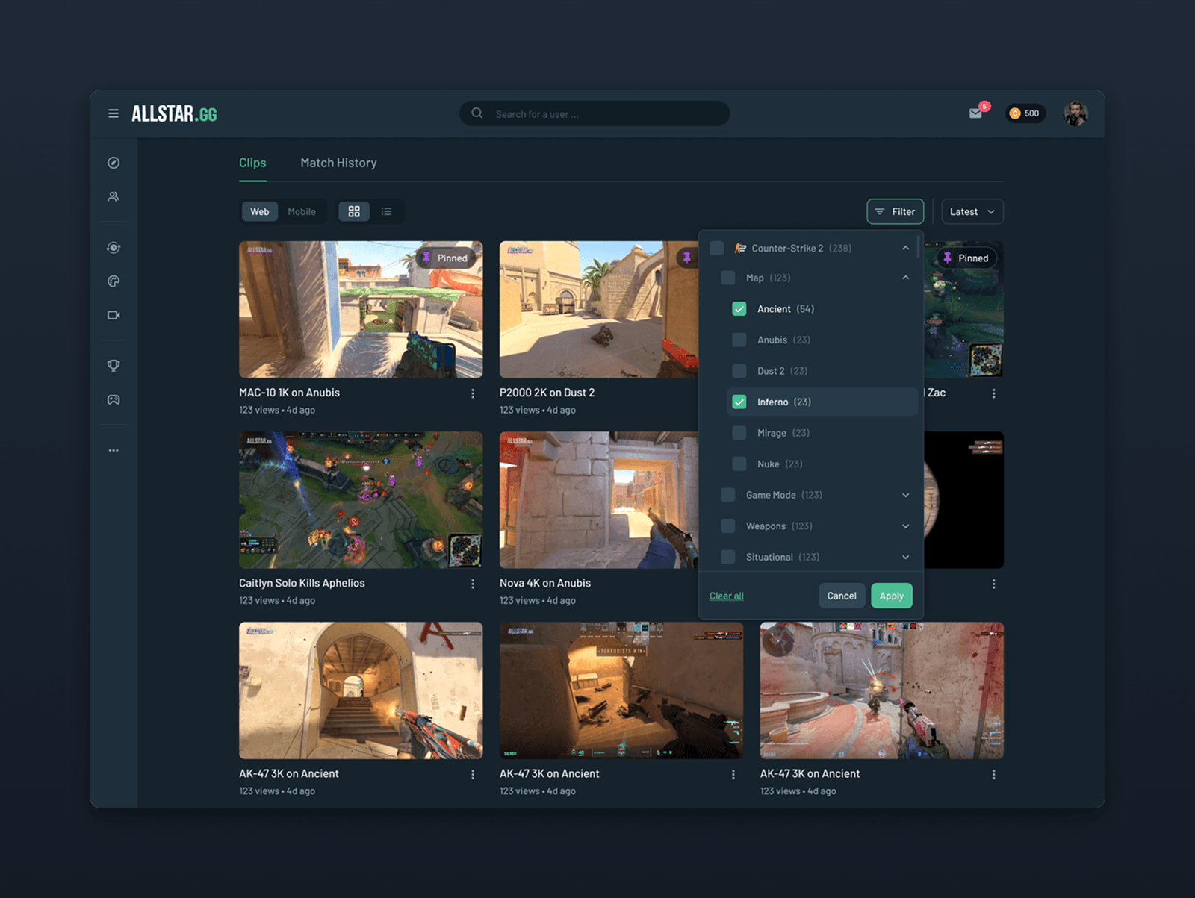The width and height of the screenshot is (1195, 898).
Task: Open the Latest sort dropdown
Action: tap(972, 211)
